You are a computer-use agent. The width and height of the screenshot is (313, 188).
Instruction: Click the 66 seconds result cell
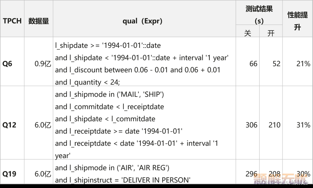click(253, 64)
